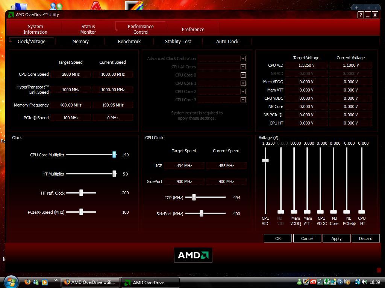Image resolution: width=385 pixels, height=288 pixels.
Task: Click the blue 'a' tray icon
Action: (x=340, y=282)
